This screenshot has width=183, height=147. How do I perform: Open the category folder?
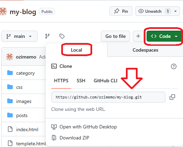tap(25, 73)
